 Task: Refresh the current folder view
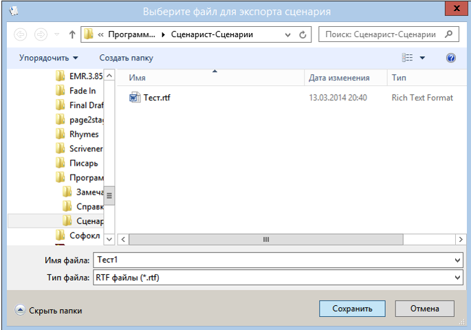coord(303,35)
